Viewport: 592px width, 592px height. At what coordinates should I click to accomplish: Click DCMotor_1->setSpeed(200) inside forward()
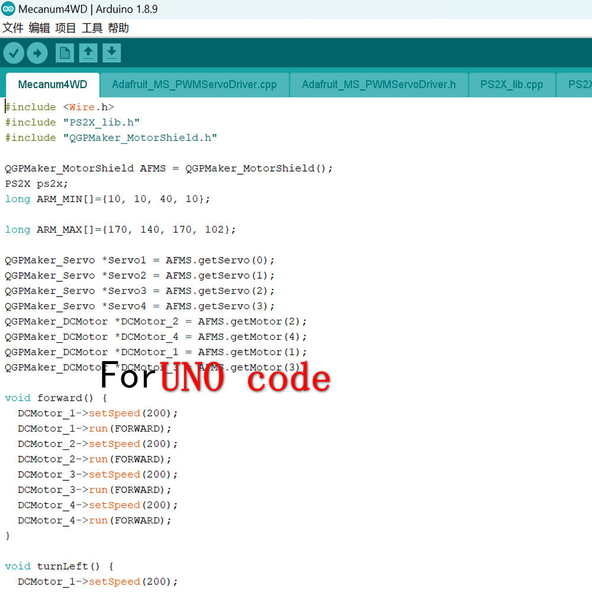(98, 413)
